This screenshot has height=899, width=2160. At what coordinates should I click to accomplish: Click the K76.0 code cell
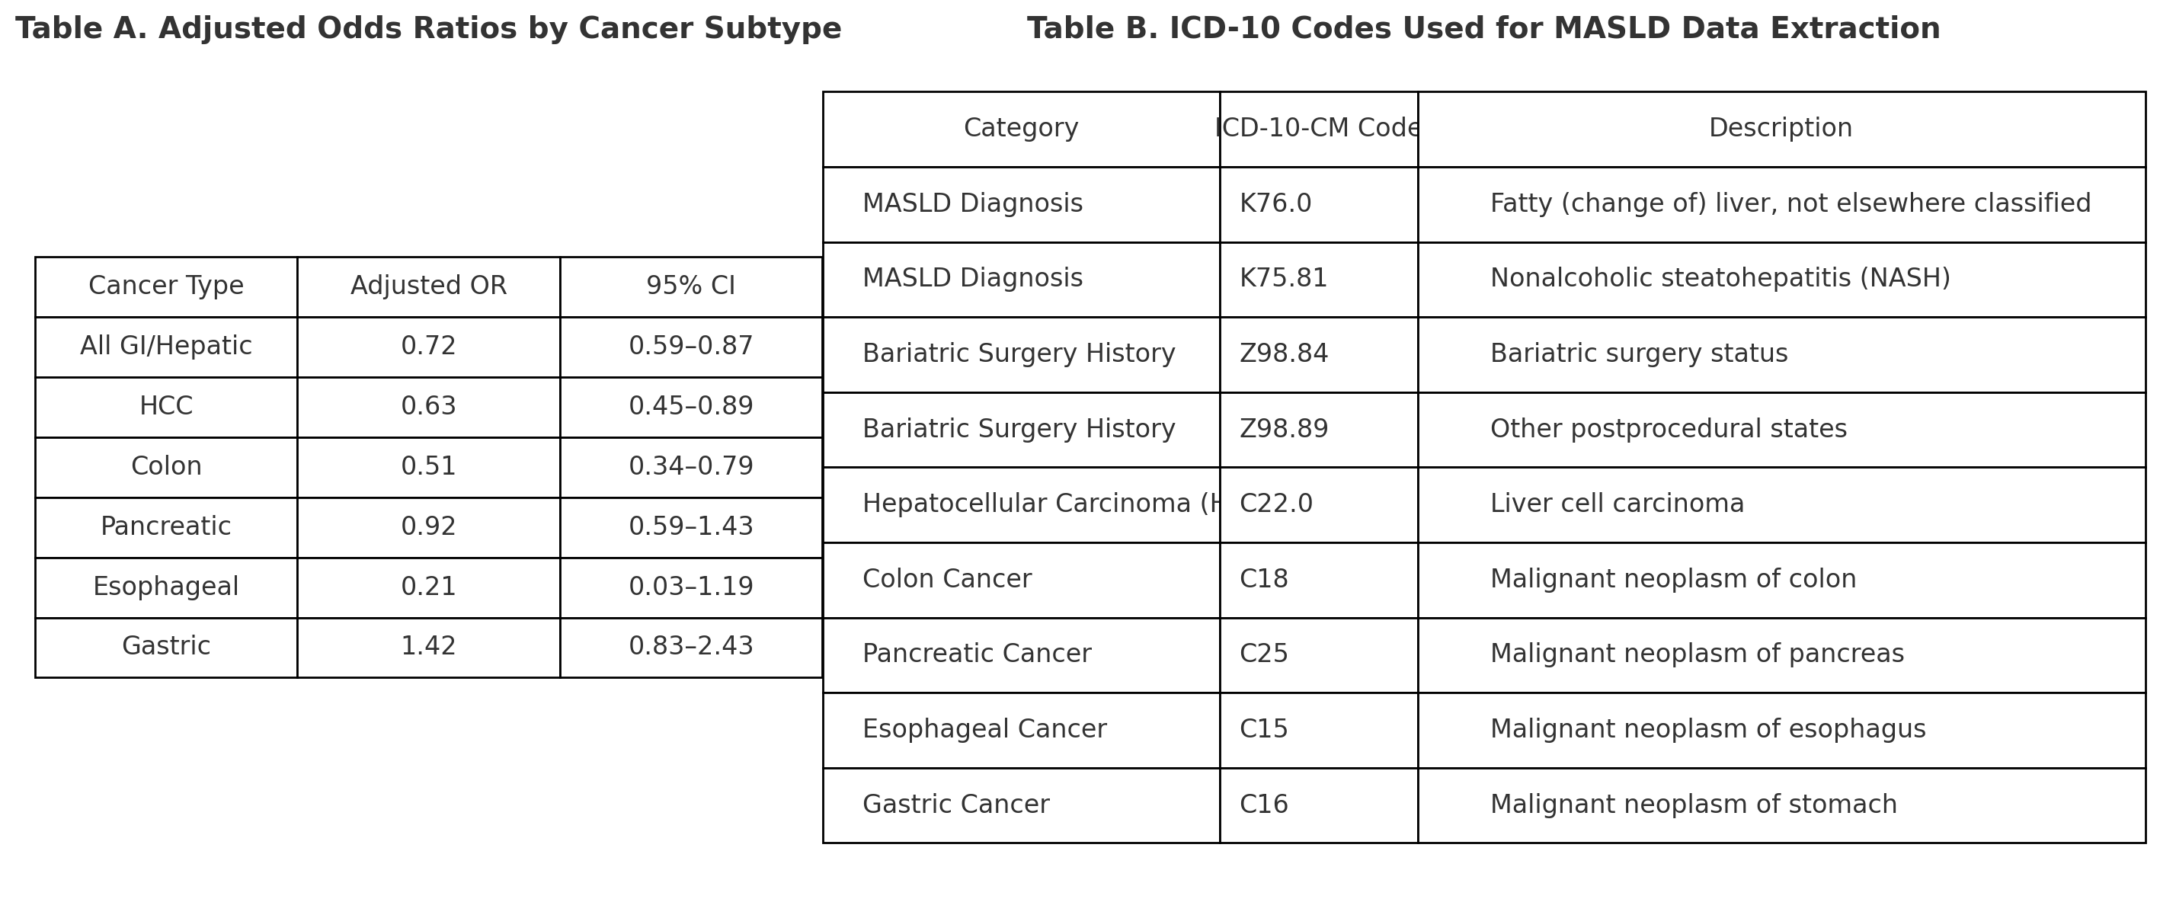point(1319,205)
